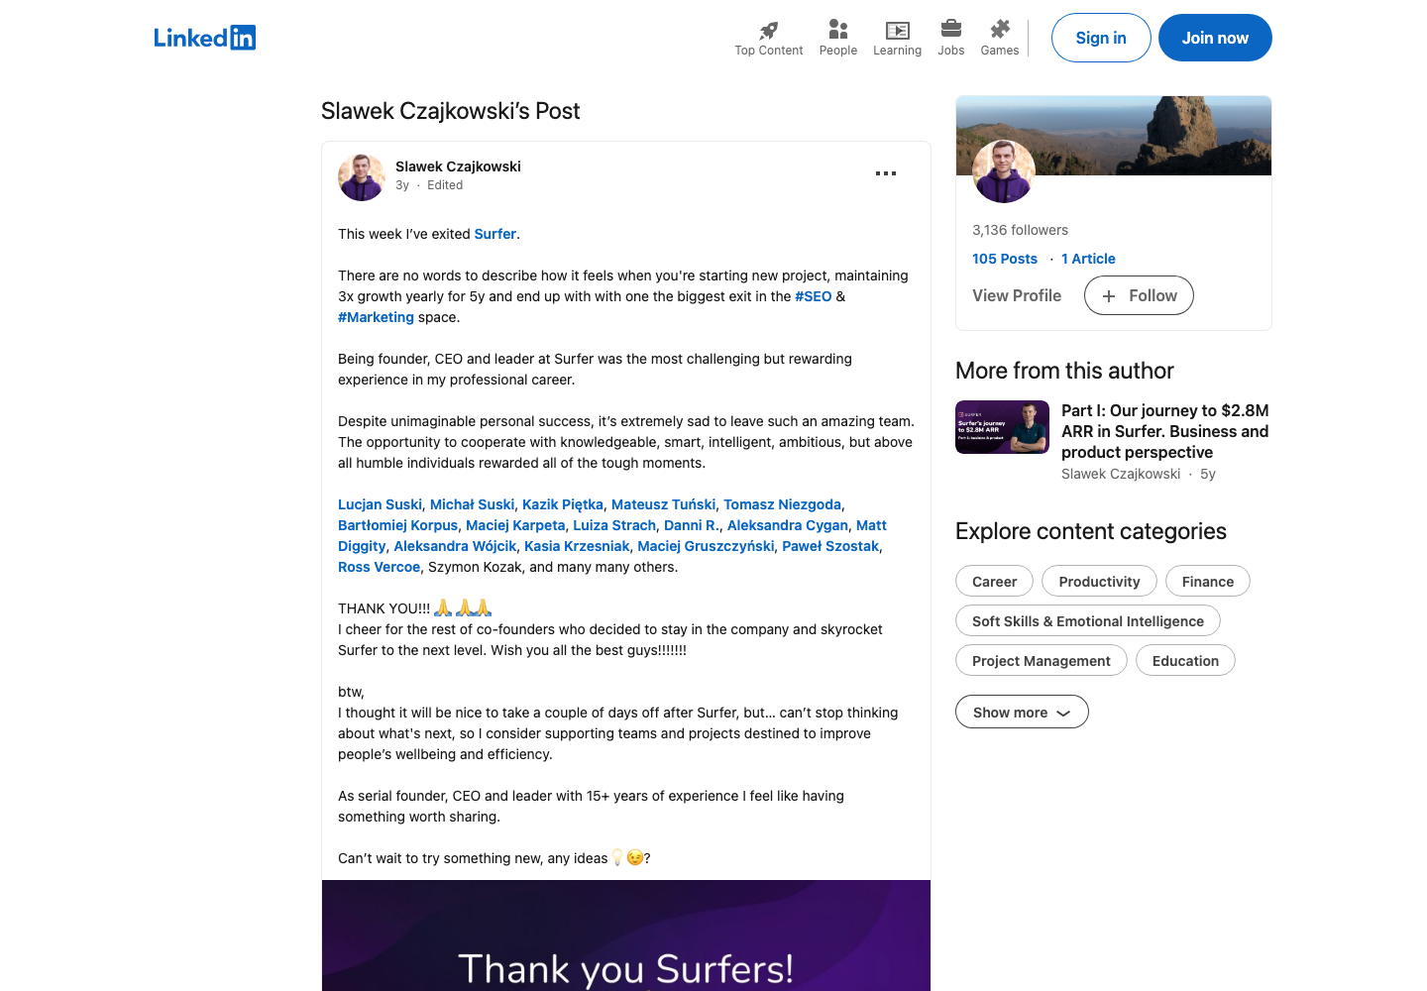Click the Join now button
Screen dimensions: 1427x991
[x=1215, y=38]
